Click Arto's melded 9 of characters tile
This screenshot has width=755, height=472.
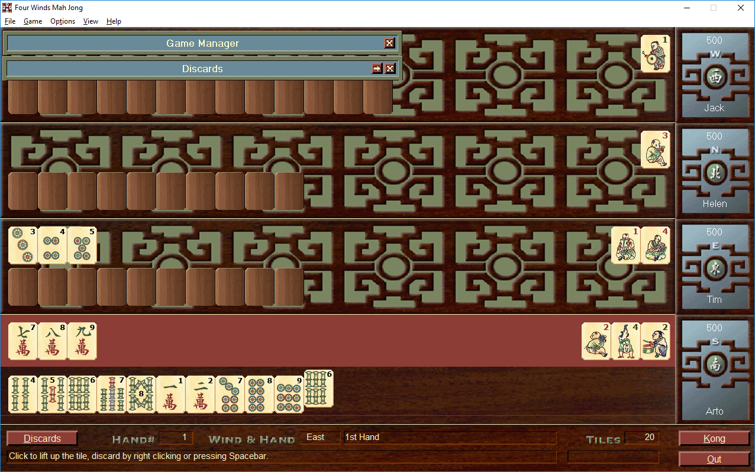pyautogui.click(x=82, y=341)
